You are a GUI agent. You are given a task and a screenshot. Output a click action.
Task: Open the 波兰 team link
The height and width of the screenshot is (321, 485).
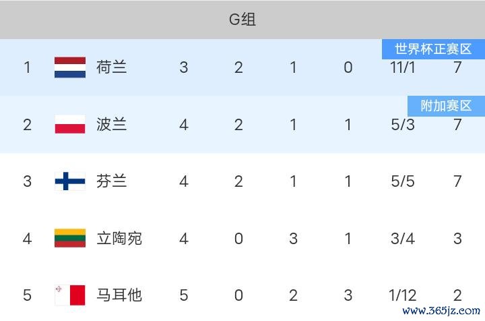point(112,125)
